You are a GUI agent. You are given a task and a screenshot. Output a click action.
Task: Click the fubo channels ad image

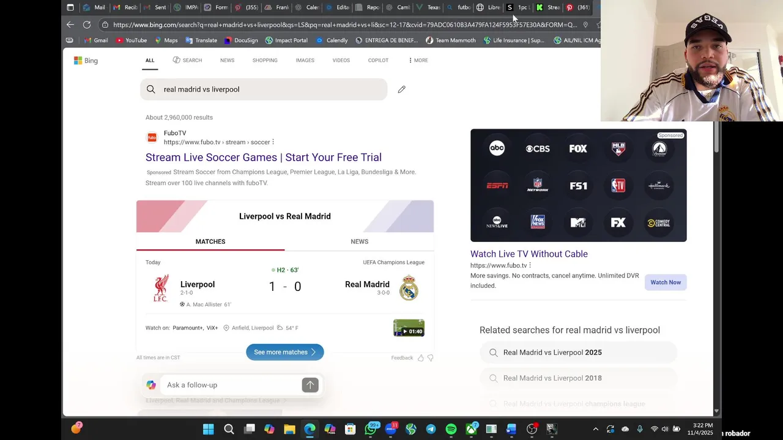[579, 185]
